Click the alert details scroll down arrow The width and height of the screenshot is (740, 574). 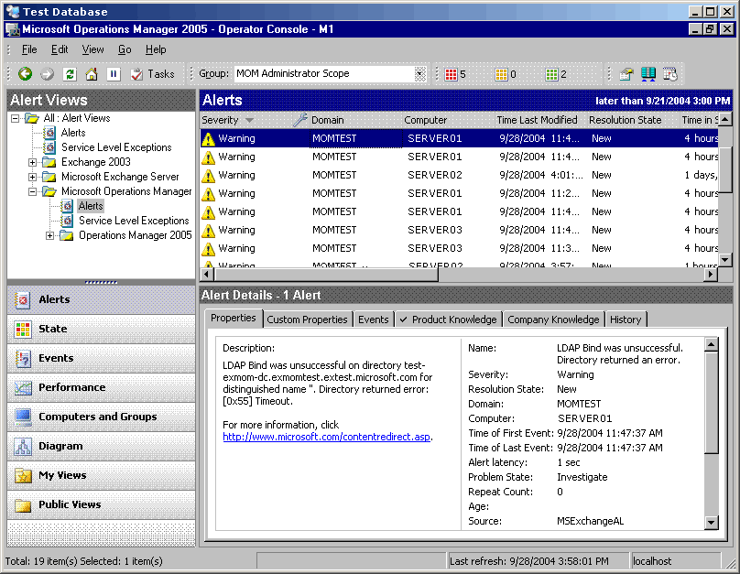coord(712,522)
